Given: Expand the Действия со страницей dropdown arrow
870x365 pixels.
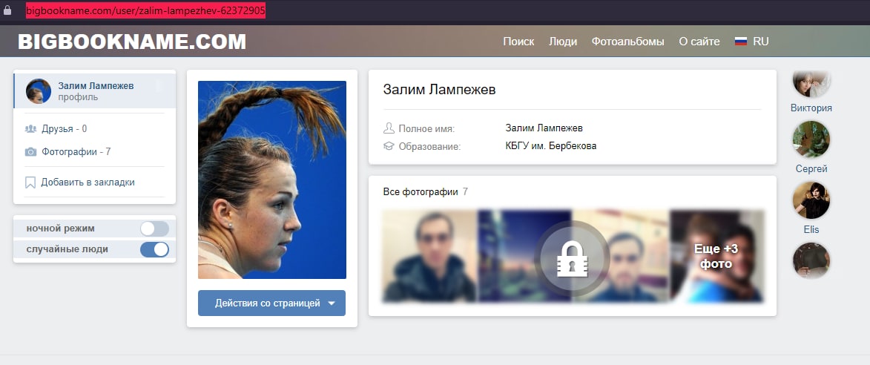Looking at the screenshot, I should coord(332,303).
